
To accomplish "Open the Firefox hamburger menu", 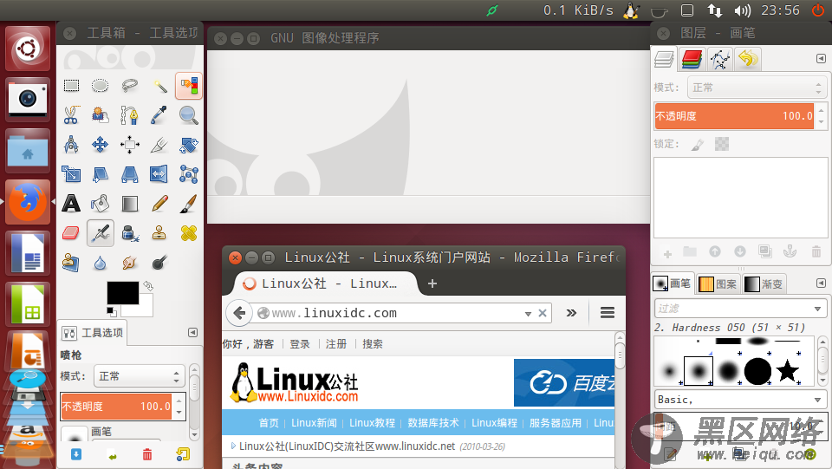I will (608, 313).
